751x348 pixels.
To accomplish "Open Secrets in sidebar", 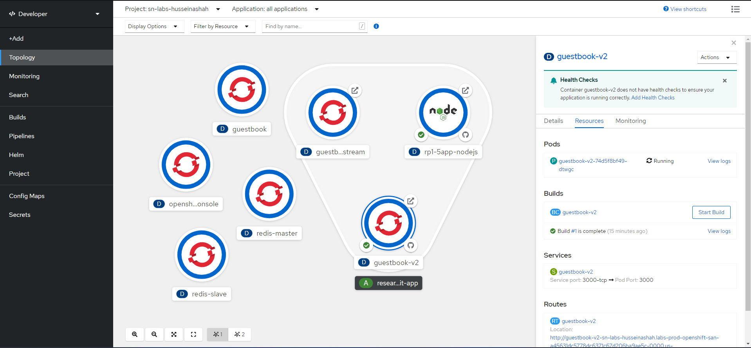I will pyautogui.click(x=56, y=215).
